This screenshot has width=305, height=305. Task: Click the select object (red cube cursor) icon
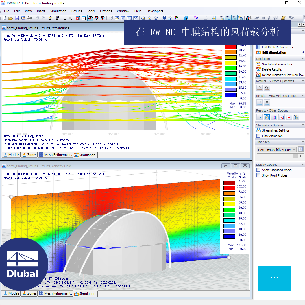click(78, 18)
